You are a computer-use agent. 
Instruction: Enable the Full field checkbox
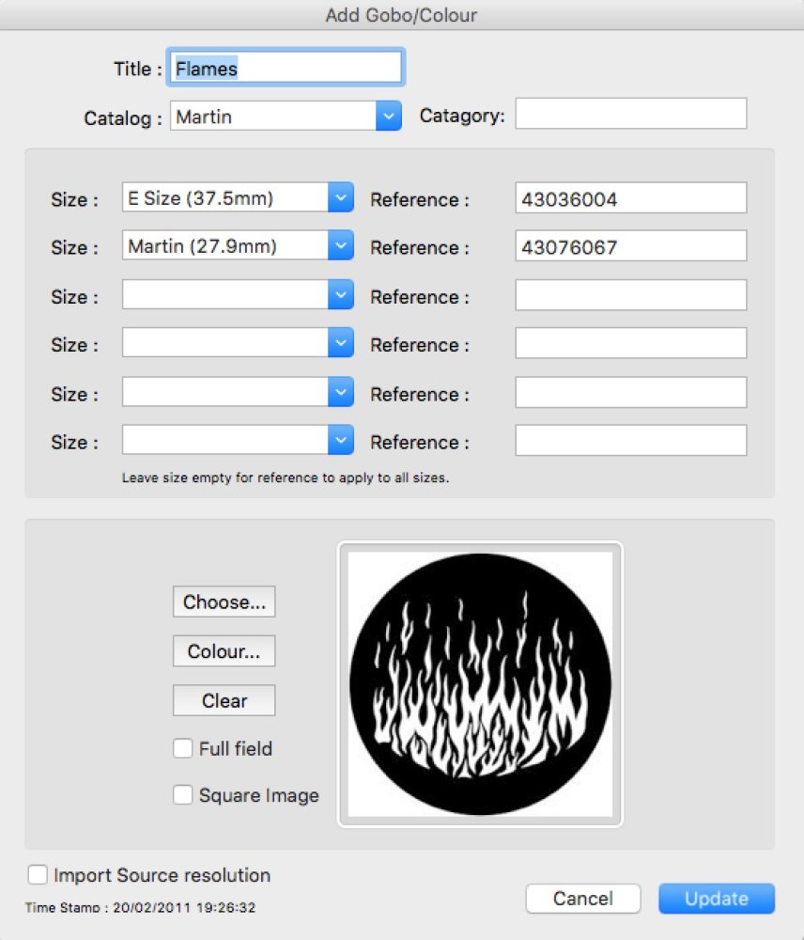pyautogui.click(x=182, y=748)
